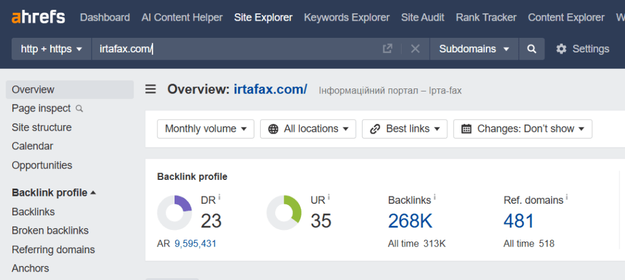Open the Monthly volume dropdown

tap(206, 129)
